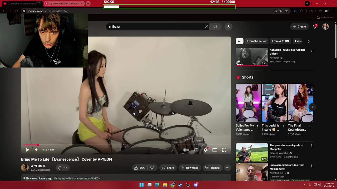Open options for Mongolia countryside video
The width and height of the screenshot is (337, 189).
pyautogui.click(x=312, y=145)
